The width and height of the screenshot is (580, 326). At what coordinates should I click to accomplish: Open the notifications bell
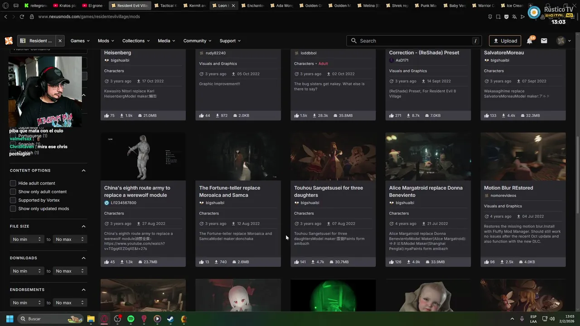pos(530,41)
